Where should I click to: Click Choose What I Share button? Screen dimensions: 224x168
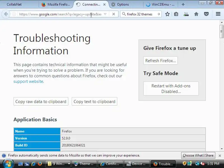[198, 155]
